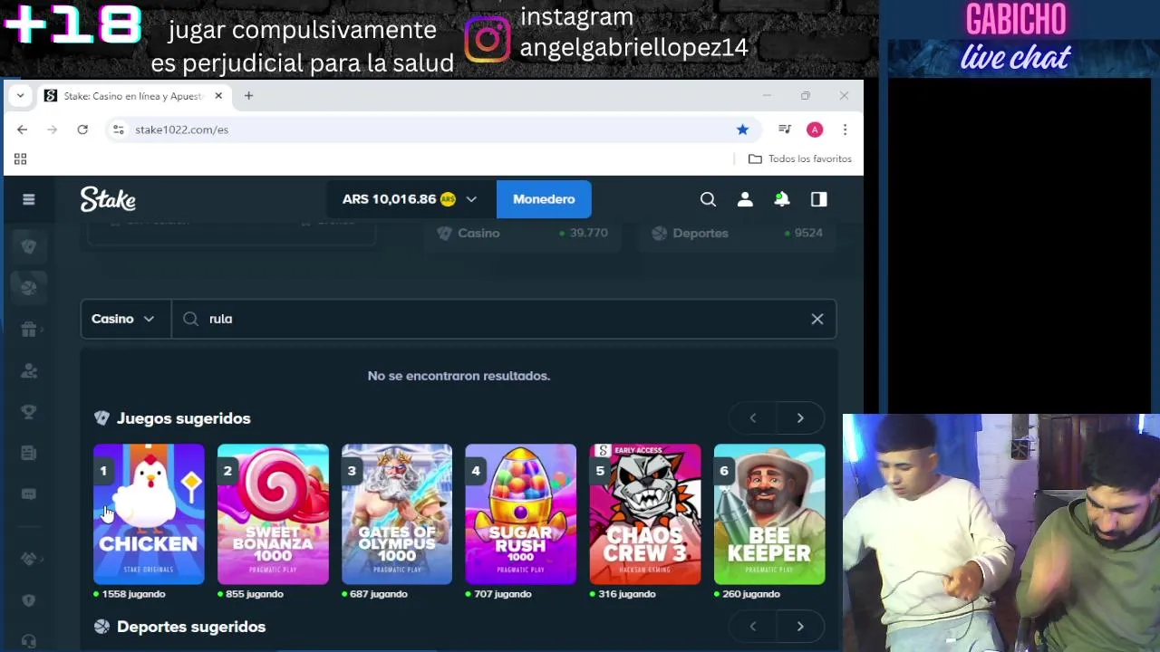The width and height of the screenshot is (1160, 652).
Task: Show next suggested sports
Action: click(x=800, y=627)
